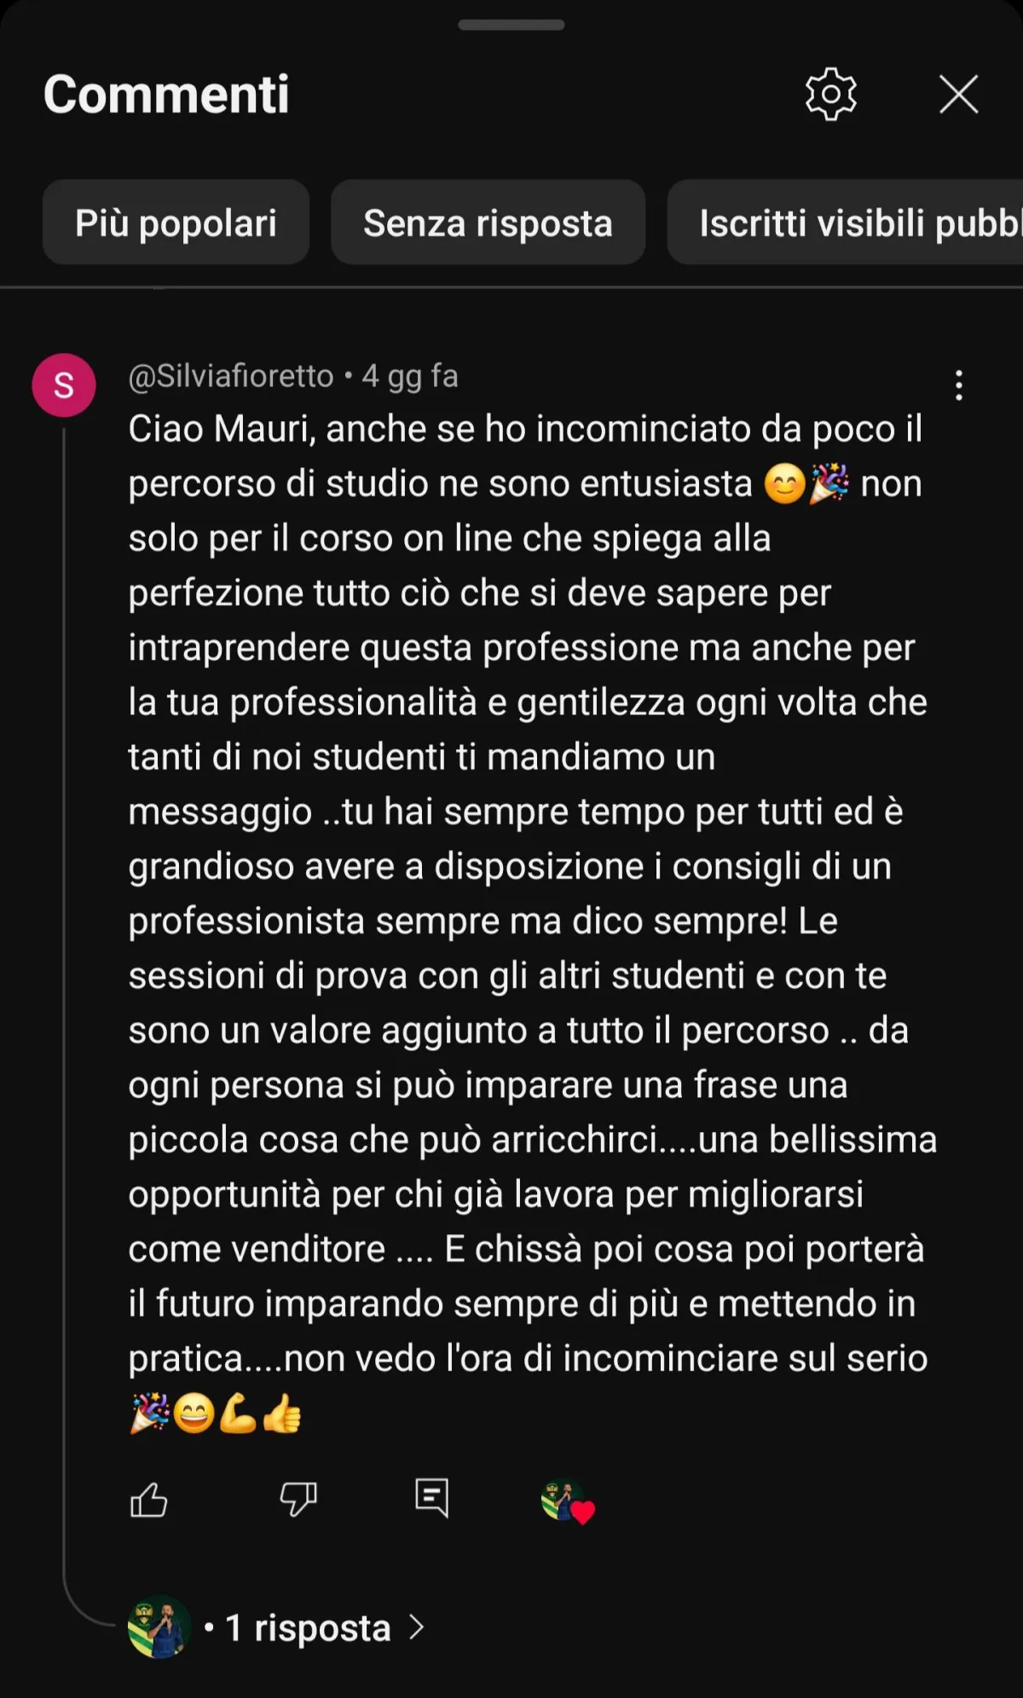The width and height of the screenshot is (1023, 1698).
Task: Select the Senza risposta filter chip
Action: 488,222
